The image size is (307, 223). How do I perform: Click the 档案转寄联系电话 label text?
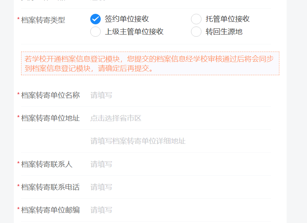coord(50,187)
